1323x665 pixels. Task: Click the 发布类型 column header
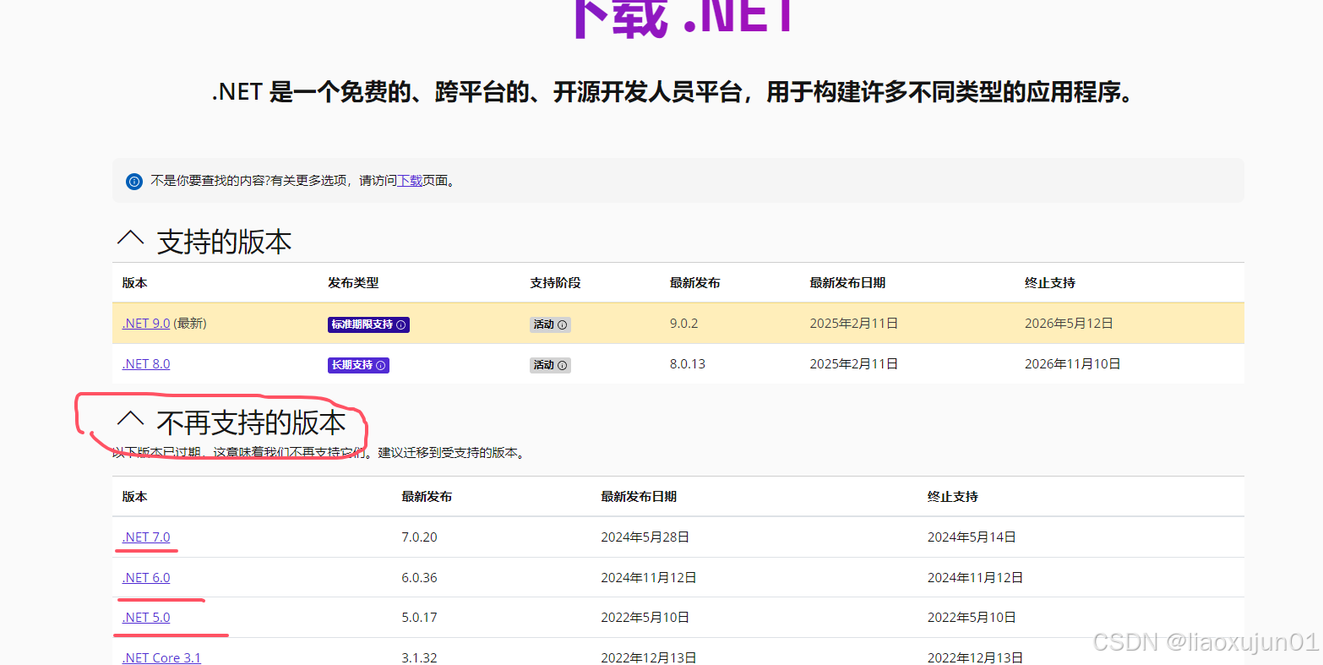[x=353, y=283]
